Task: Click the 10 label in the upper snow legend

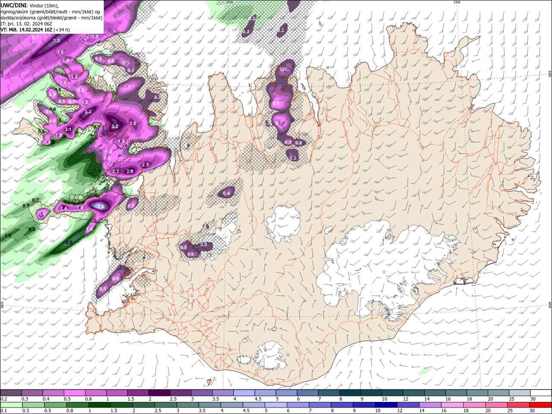Action: tap(384, 399)
